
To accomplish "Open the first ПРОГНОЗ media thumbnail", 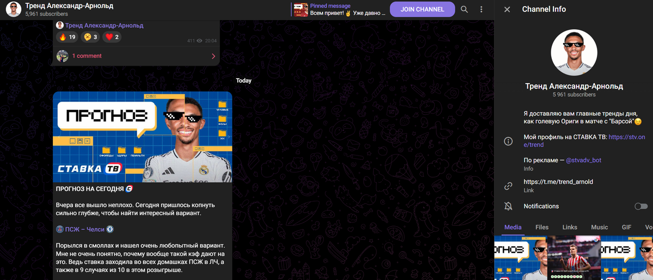I will (x=520, y=258).
